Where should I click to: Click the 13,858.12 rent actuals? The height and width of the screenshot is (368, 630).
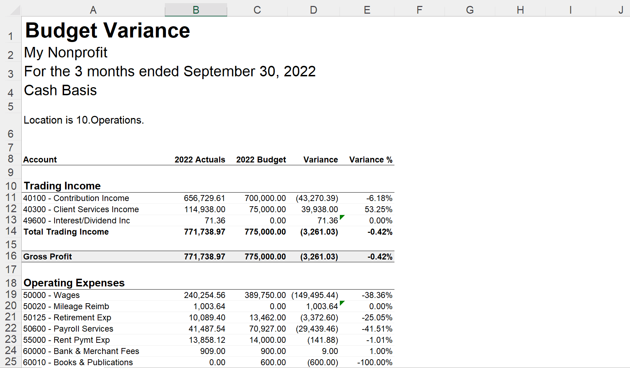coord(207,340)
